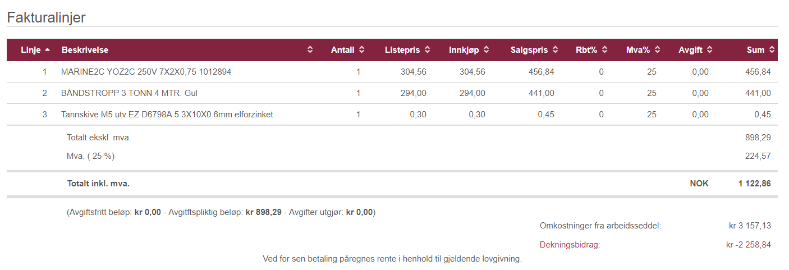Select the Totalt inkl. mva. row
This screenshot has width=789, height=270.
[392, 184]
